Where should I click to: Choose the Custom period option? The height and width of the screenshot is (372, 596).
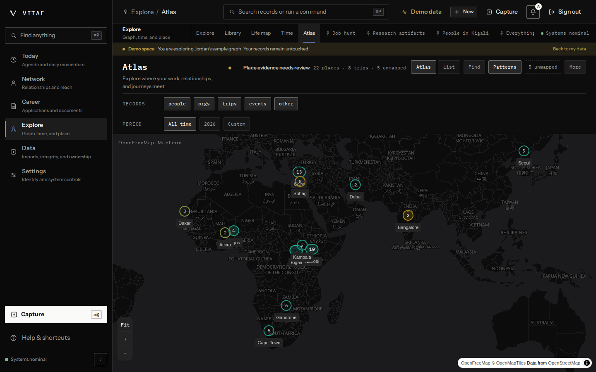237,124
